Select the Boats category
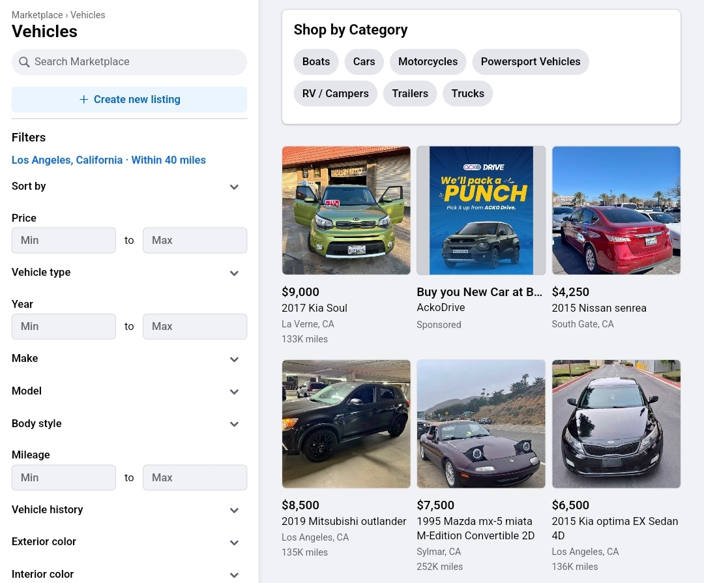The image size is (704, 583). click(x=316, y=62)
